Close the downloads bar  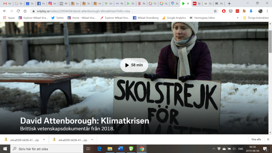pyautogui.click(x=268, y=139)
